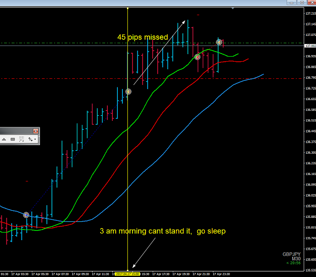Close the floating drawing toolbar
This screenshot has height=277, width=316.
35,131
